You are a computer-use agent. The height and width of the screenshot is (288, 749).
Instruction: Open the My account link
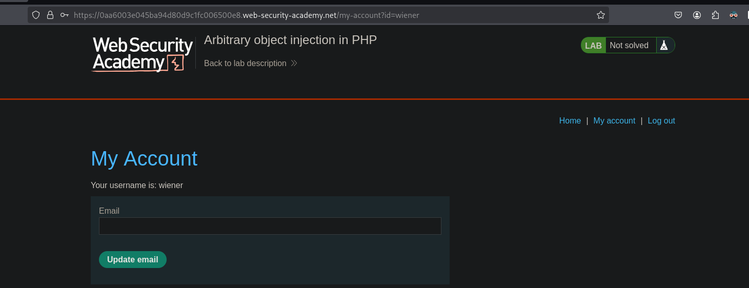[614, 121]
